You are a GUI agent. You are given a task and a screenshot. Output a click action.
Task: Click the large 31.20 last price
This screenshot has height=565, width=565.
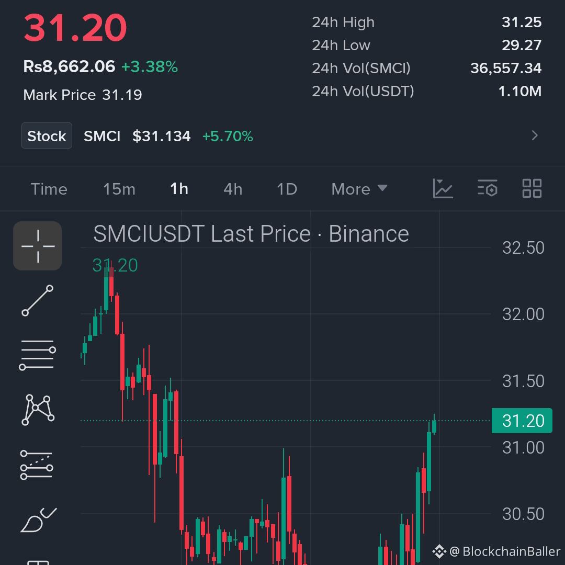pos(75,28)
